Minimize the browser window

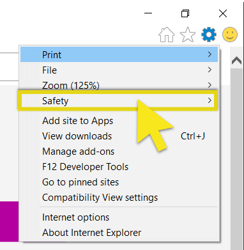(x=148, y=13)
